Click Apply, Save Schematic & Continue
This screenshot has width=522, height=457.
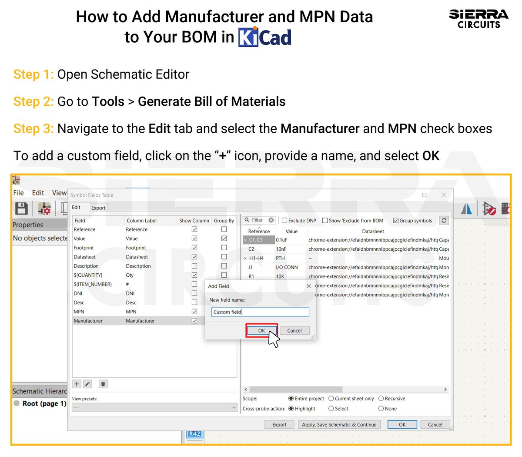coord(339,424)
